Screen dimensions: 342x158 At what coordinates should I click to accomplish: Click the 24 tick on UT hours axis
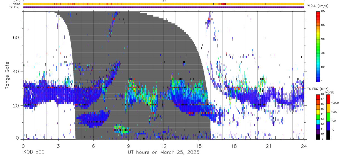(304, 146)
